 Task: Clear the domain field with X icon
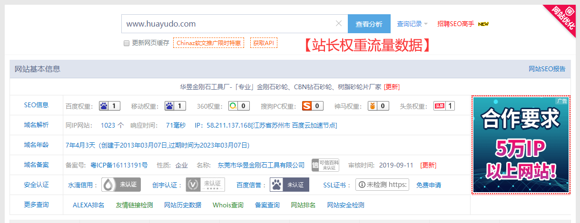(339, 24)
